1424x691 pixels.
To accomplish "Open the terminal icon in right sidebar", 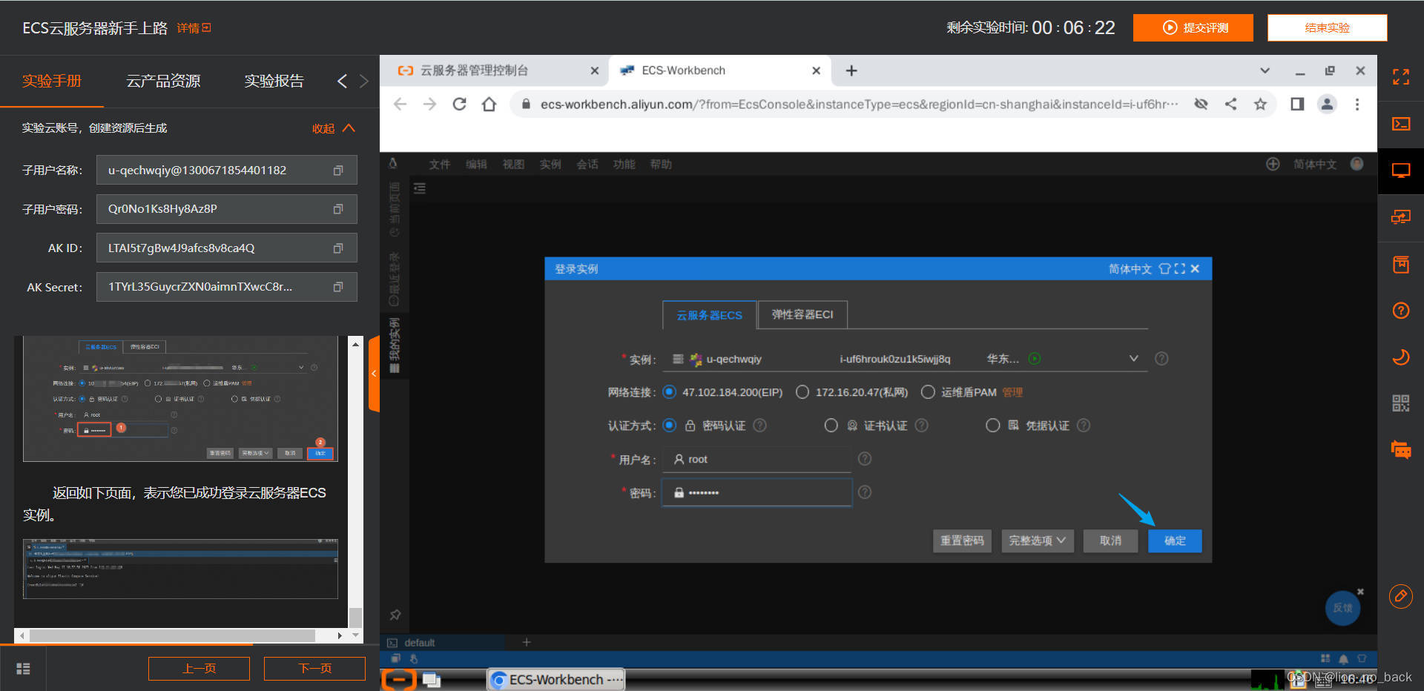I will (x=1400, y=124).
